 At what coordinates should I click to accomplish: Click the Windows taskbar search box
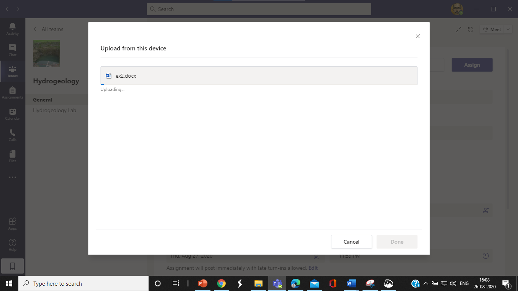(83, 283)
